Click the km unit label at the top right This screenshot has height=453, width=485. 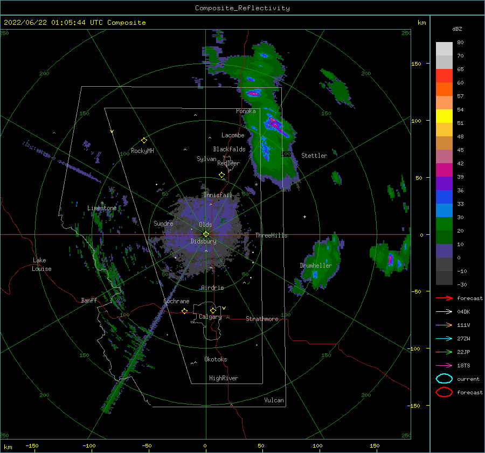(421, 23)
